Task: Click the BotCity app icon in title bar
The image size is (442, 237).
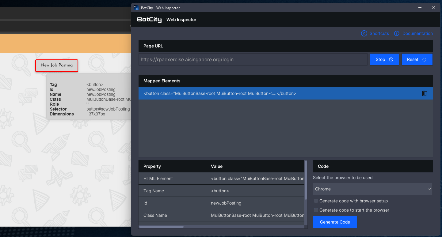Action: 136,8
